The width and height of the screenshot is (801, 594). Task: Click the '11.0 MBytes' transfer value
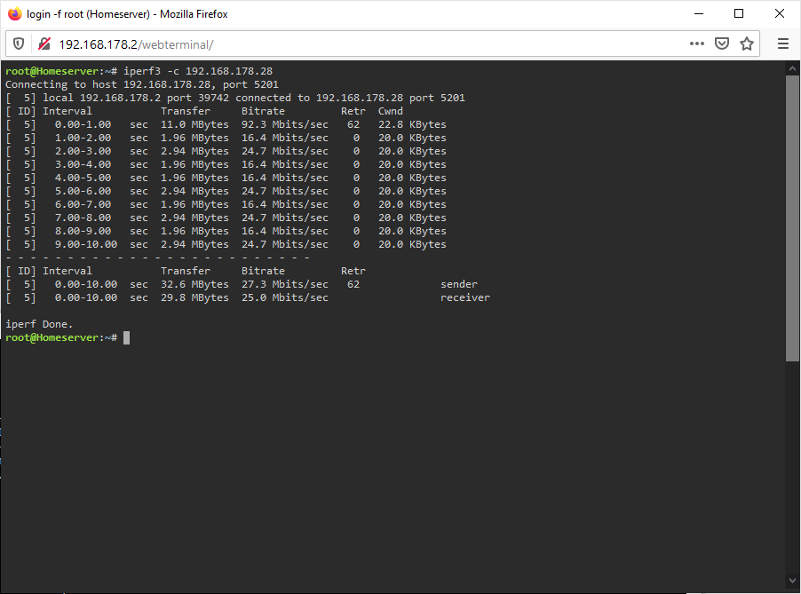[x=194, y=124]
